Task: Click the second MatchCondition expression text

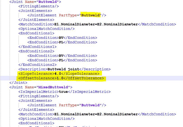Action: 96,114
